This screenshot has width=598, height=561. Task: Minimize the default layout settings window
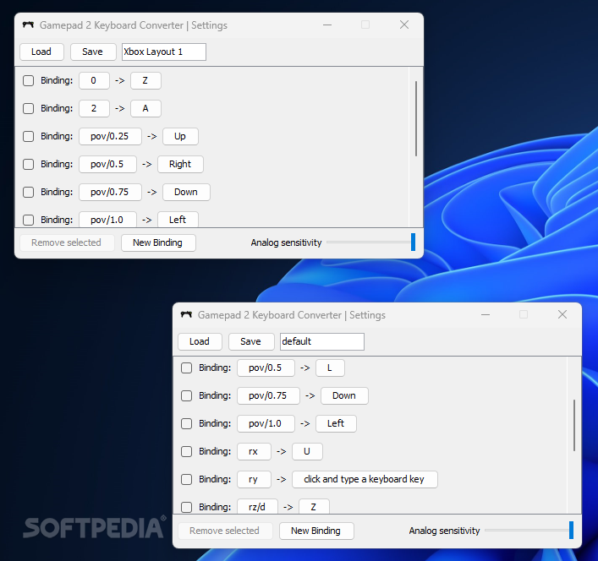click(x=486, y=314)
